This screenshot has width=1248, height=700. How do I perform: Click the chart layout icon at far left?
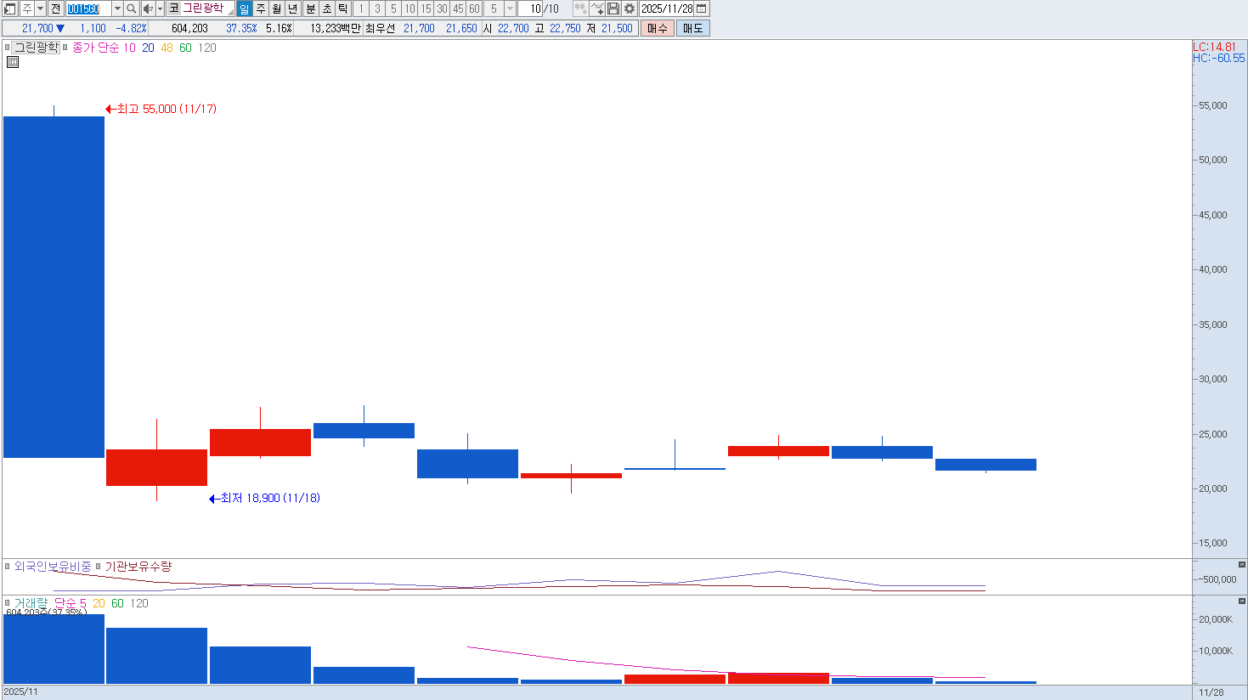[x=10, y=8]
